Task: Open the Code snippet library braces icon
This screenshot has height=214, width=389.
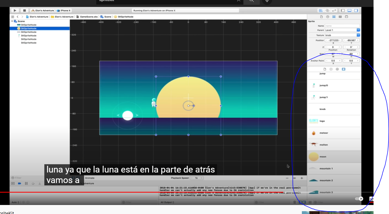Action: (x=331, y=69)
